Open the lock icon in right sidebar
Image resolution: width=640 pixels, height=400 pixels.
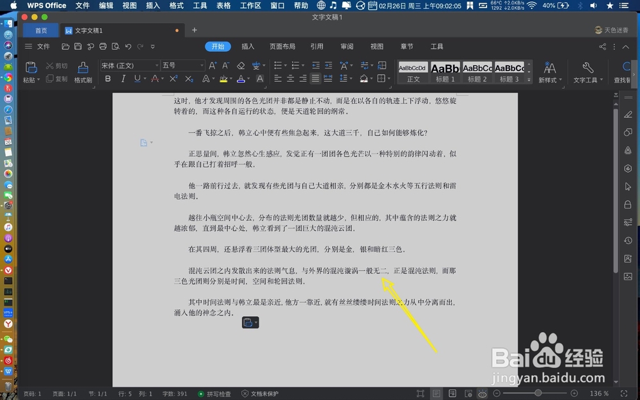click(628, 205)
